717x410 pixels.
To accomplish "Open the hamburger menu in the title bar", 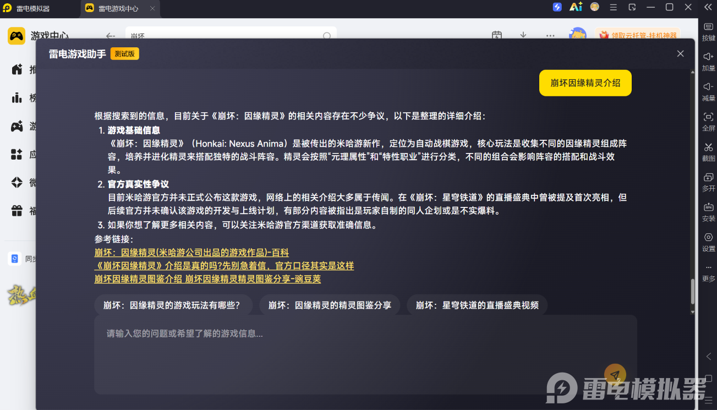I will (x=614, y=7).
